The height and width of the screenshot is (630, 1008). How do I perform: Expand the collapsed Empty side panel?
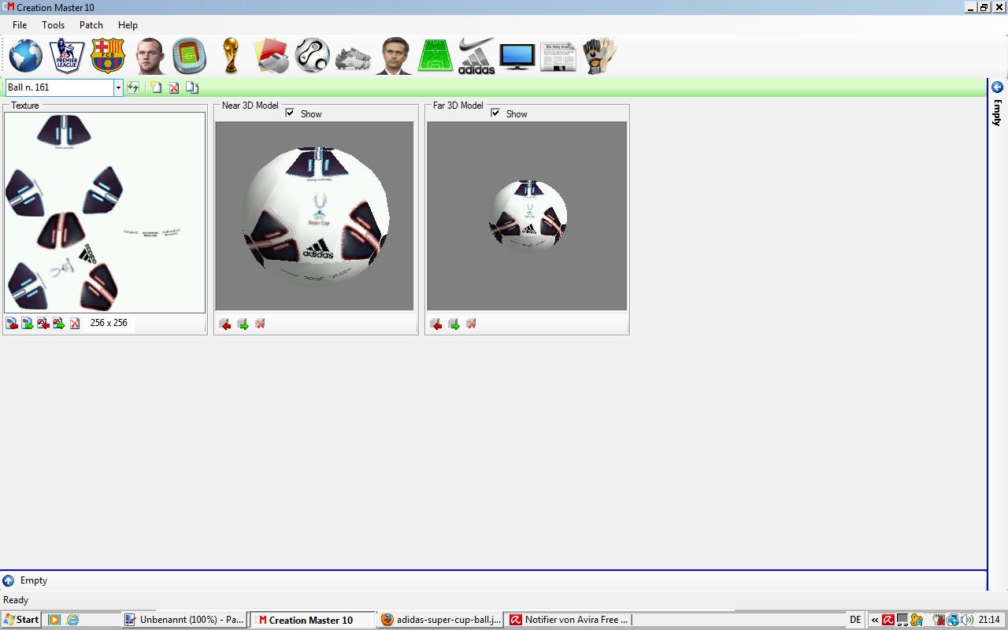point(997,87)
